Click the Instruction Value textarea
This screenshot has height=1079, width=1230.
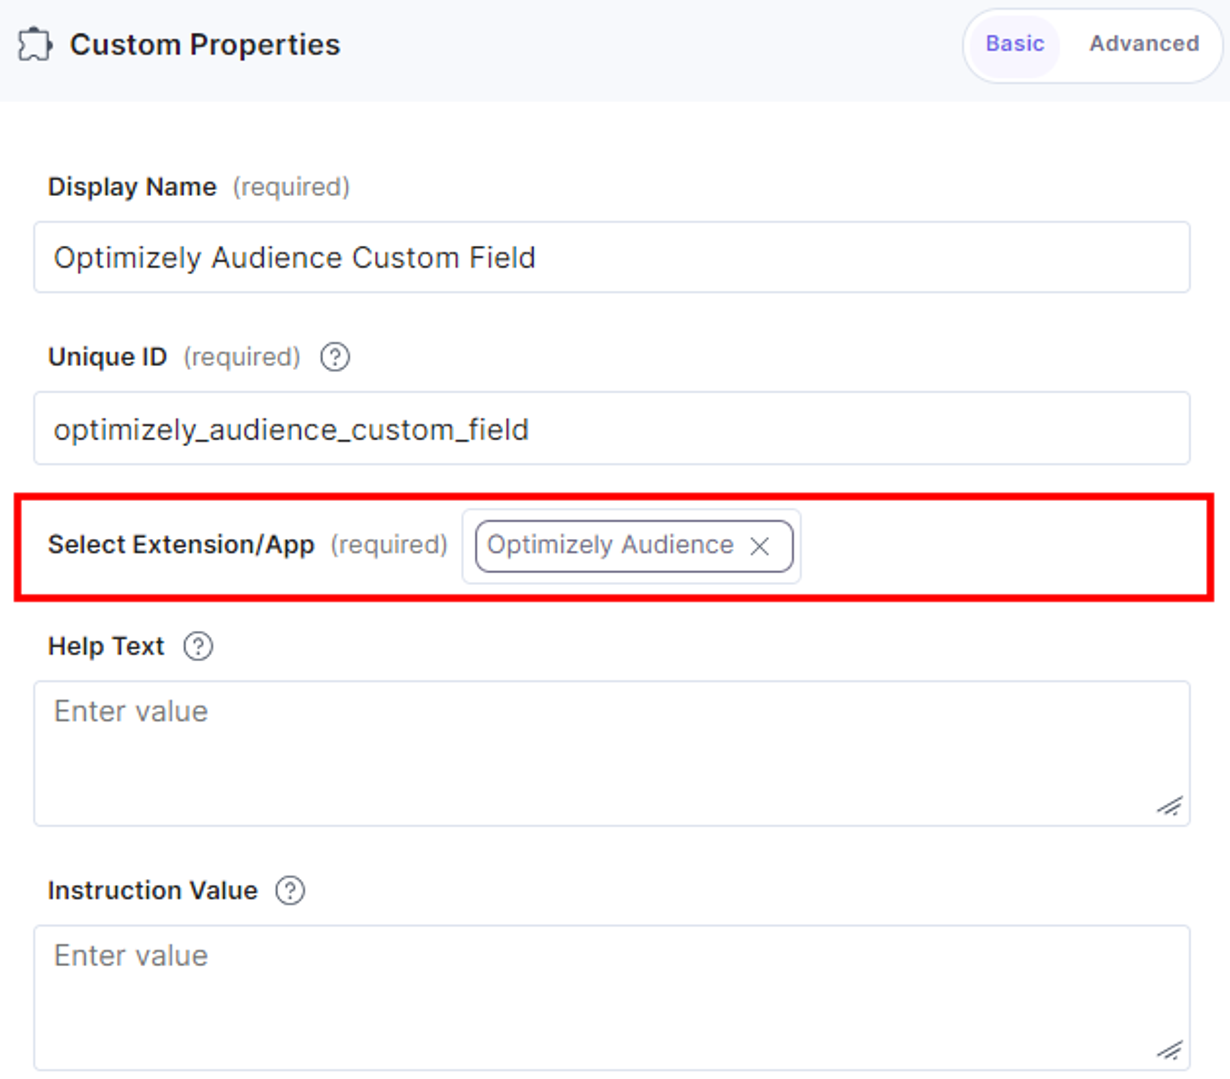[611, 998]
